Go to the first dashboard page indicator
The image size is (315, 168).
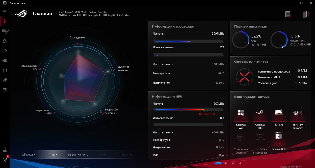pos(218,163)
